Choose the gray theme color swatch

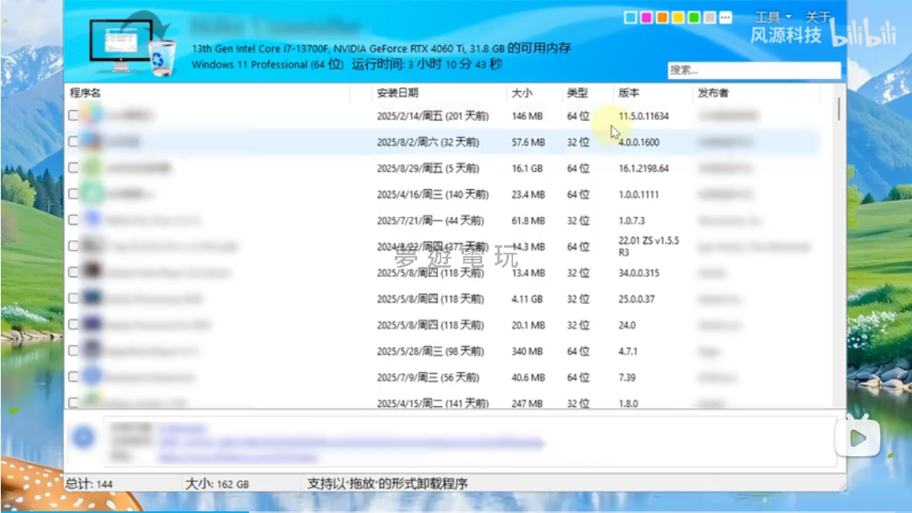(709, 18)
